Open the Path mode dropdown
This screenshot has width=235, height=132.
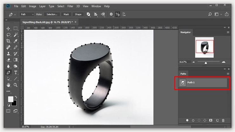(27, 14)
